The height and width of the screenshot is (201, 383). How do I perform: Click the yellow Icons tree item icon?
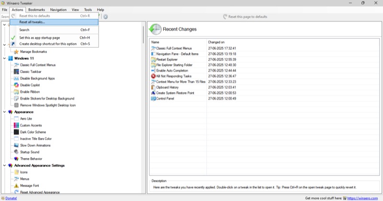[x=16, y=172]
